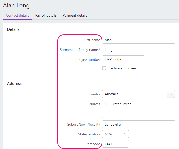Click the Suburb/town/locality label
The width and height of the screenshot is (179, 149).
click(x=83, y=124)
